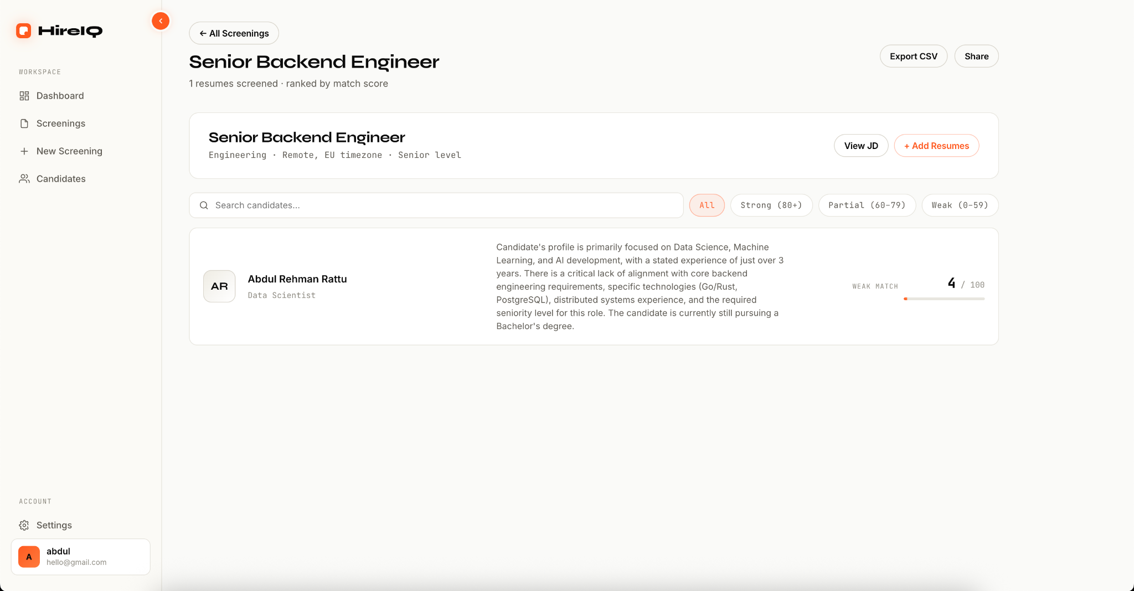
Task: Click the HireIQ logo icon
Action: click(23, 30)
